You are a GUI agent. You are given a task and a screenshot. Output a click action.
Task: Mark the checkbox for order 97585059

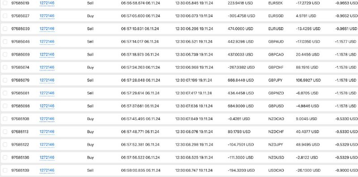coord(5,54)
